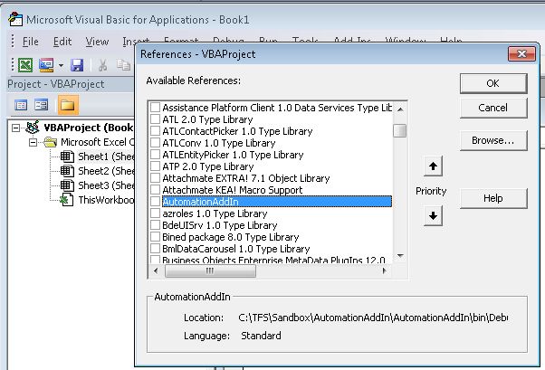The height and width of the screenshot is (370, 545).
Task: Click the Cut scissors icon
Action: (102, 65)
